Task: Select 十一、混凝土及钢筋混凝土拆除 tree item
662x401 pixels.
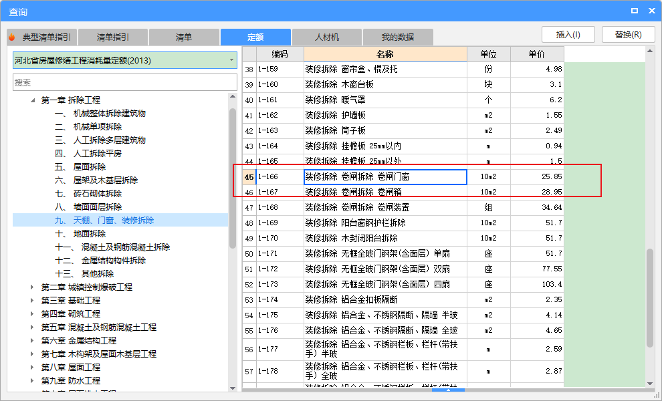Action: pos(112,247)
